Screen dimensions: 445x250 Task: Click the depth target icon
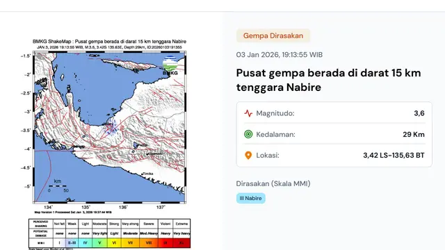(248, 134)
